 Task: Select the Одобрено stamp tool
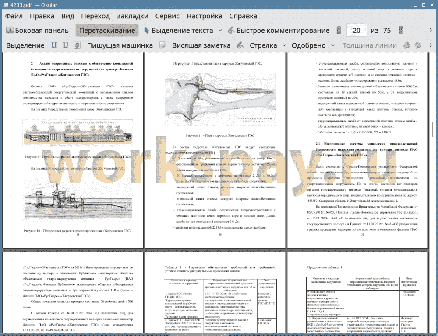click(x=308, y=45)
